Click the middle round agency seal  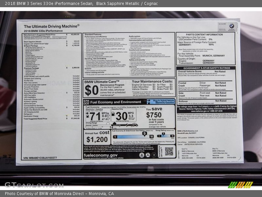tap(148, 155)
